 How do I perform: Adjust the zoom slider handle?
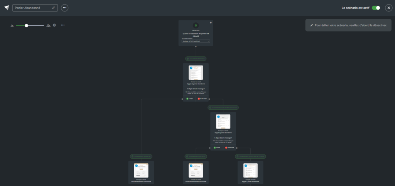(26, 25)
